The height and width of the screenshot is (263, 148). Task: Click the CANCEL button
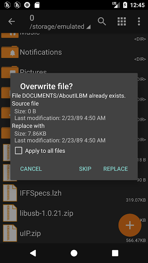click(x=31, y=169)
